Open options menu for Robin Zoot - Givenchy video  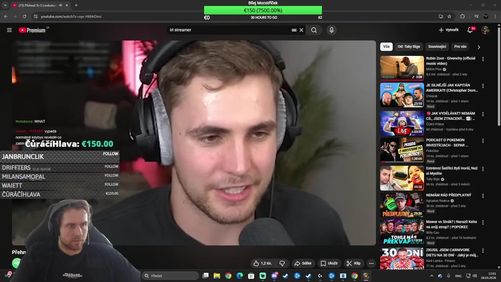tap(483, 59)
